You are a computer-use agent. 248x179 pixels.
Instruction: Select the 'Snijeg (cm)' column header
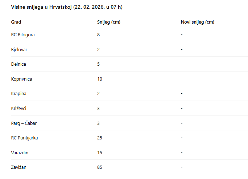coord(109,22)
